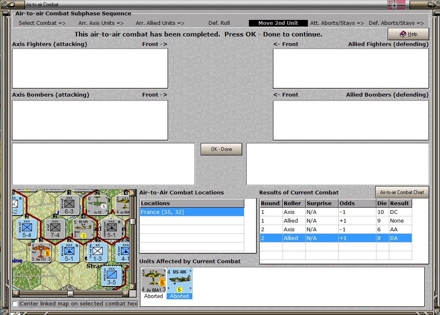
Task: Select round 2 Axis row with AA result
Action: pyautogui.click(x=336, y=229)
